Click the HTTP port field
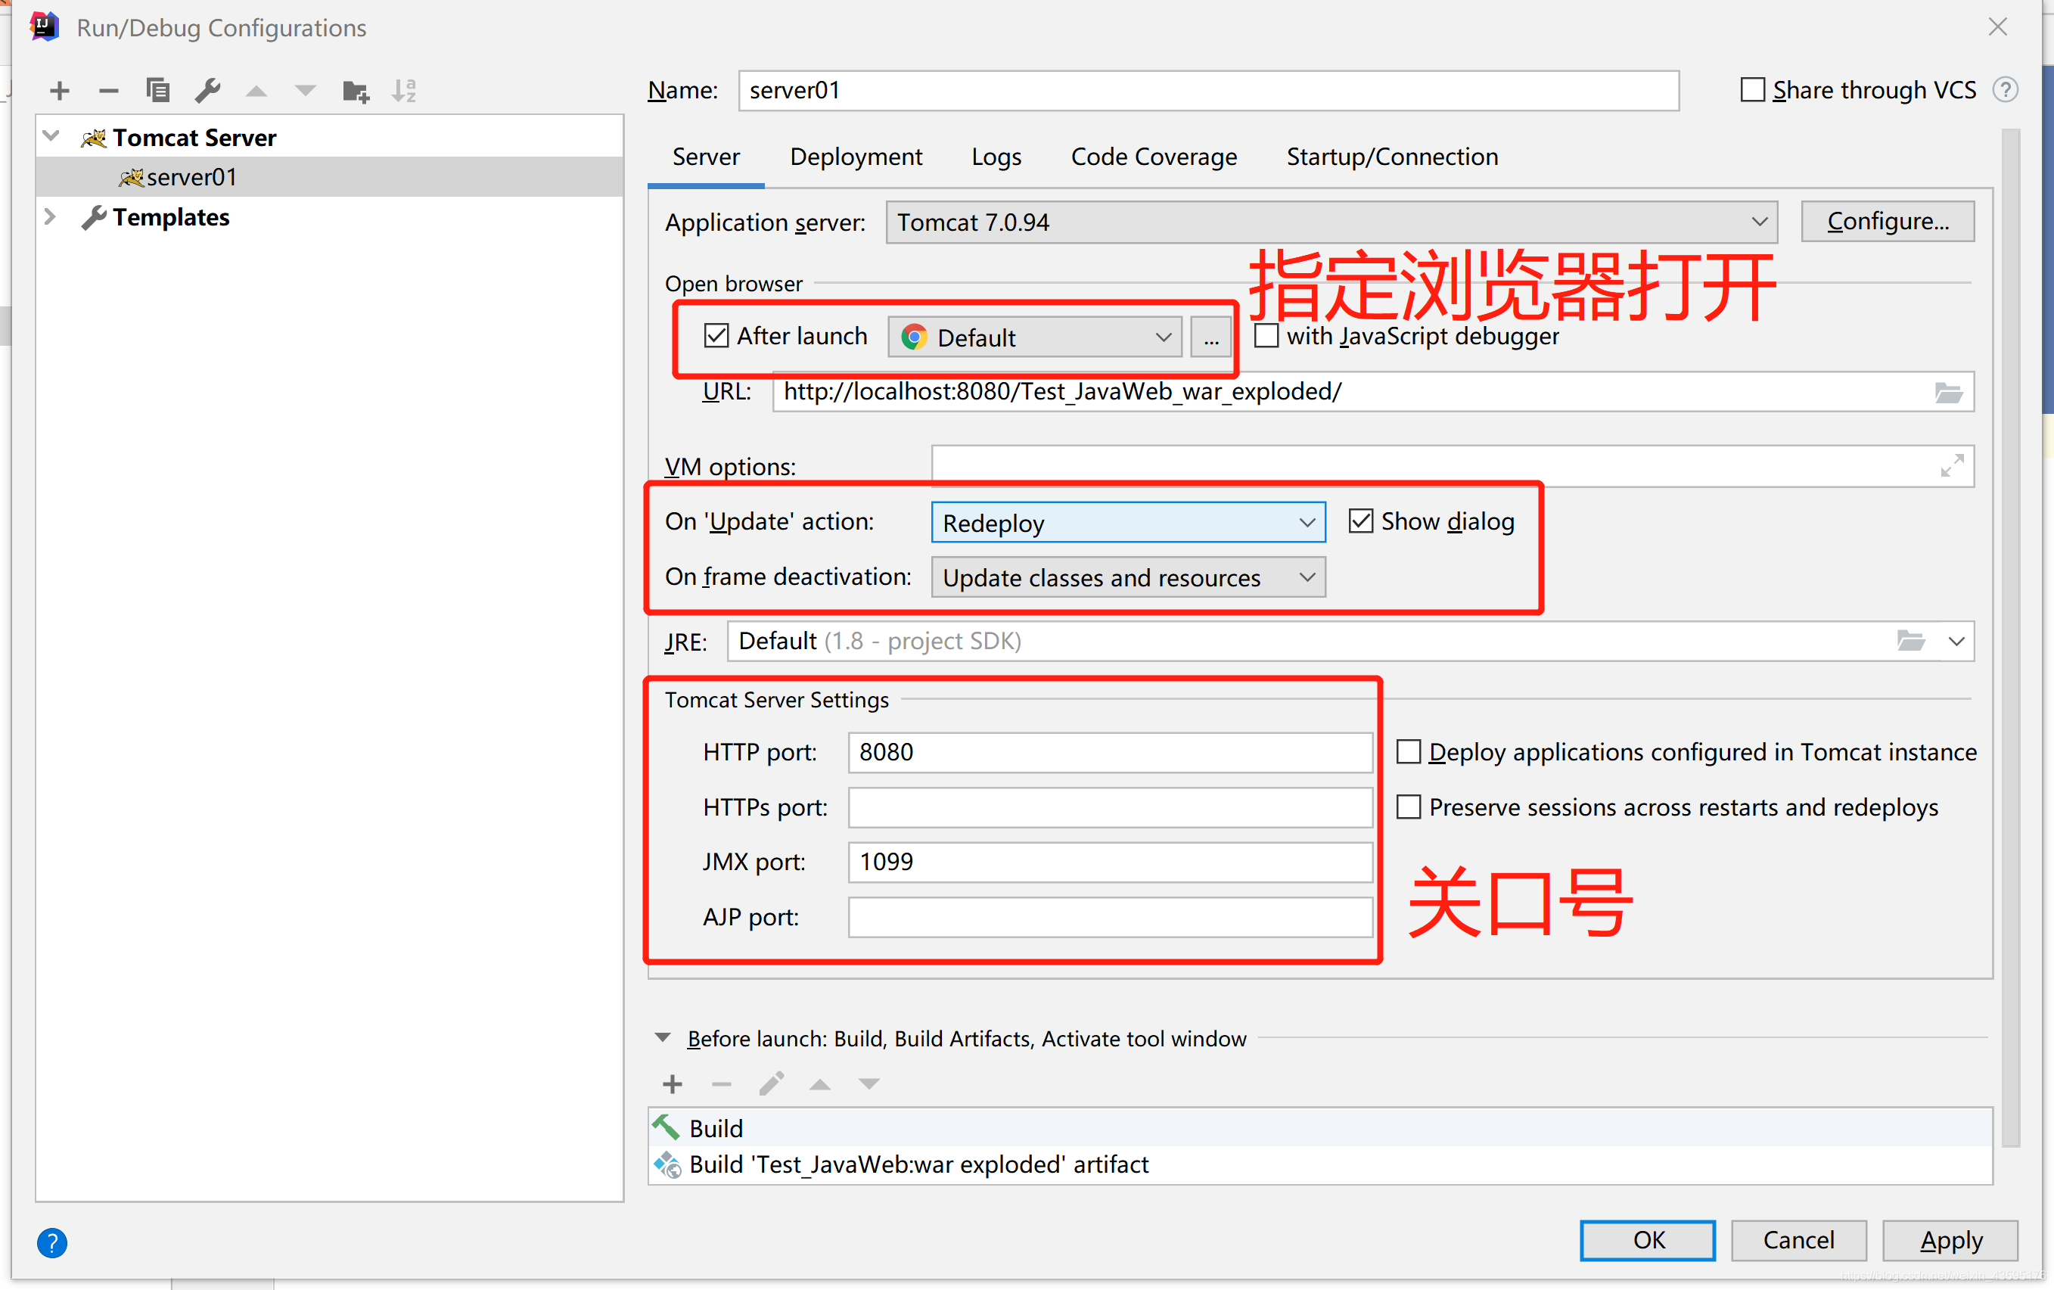The width and height of the screenshot is (2054, 1290). pos(1111,751)
